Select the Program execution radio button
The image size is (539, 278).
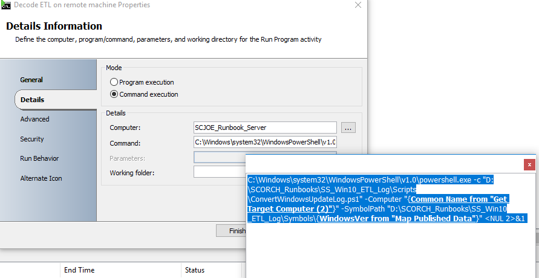pyautogui.click(x=114, y=82)
